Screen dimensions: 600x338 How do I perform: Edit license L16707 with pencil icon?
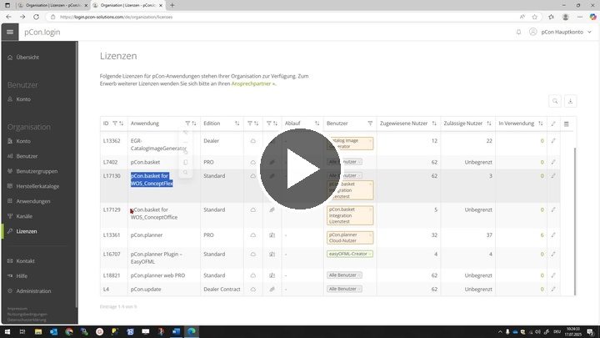pos(553,254)
